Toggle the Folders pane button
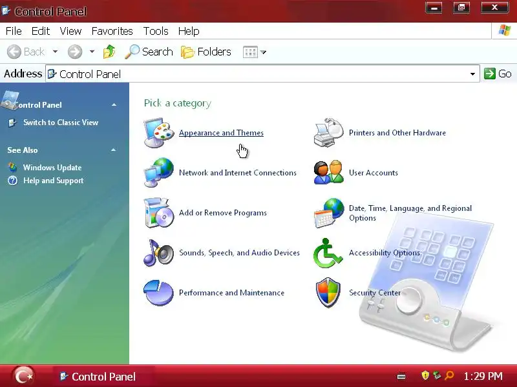 point(206,52)
